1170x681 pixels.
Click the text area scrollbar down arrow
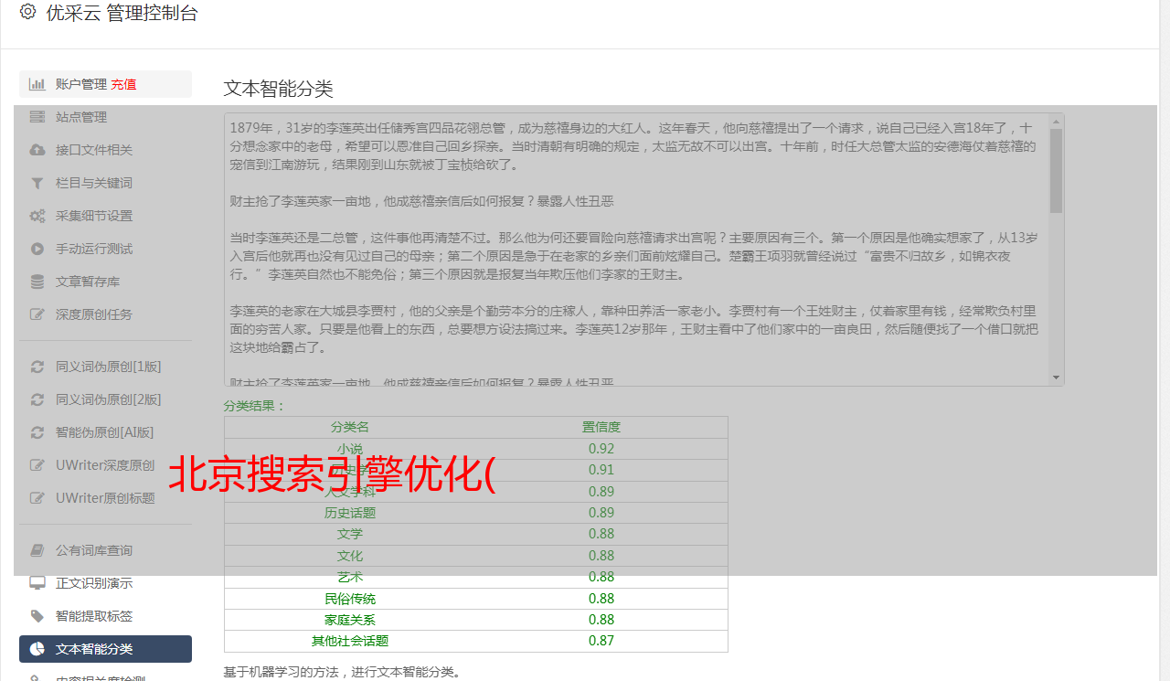coord(1057,378)
